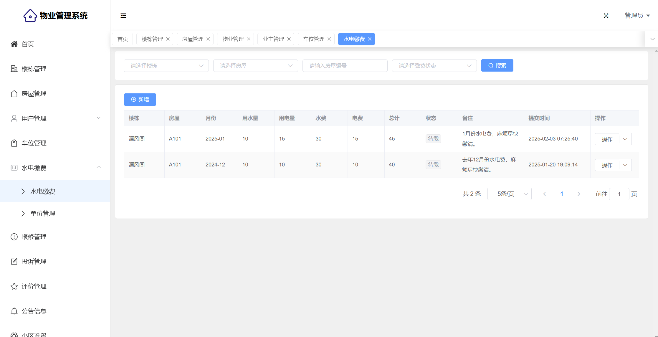Viewport: 658px width, 337px height.
Task: Close the 车位管理 tab
Action: click(329, 39)
